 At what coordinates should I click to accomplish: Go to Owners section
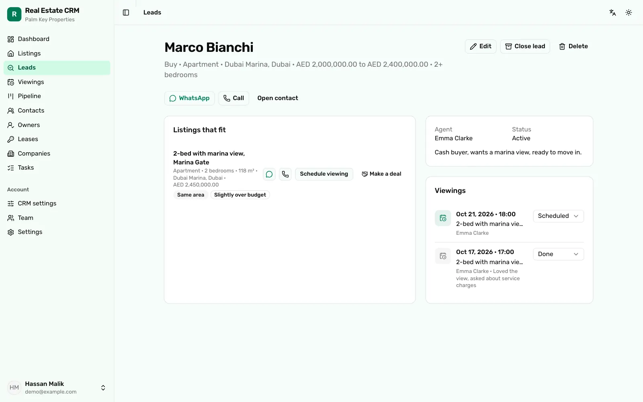click(57, 125)
